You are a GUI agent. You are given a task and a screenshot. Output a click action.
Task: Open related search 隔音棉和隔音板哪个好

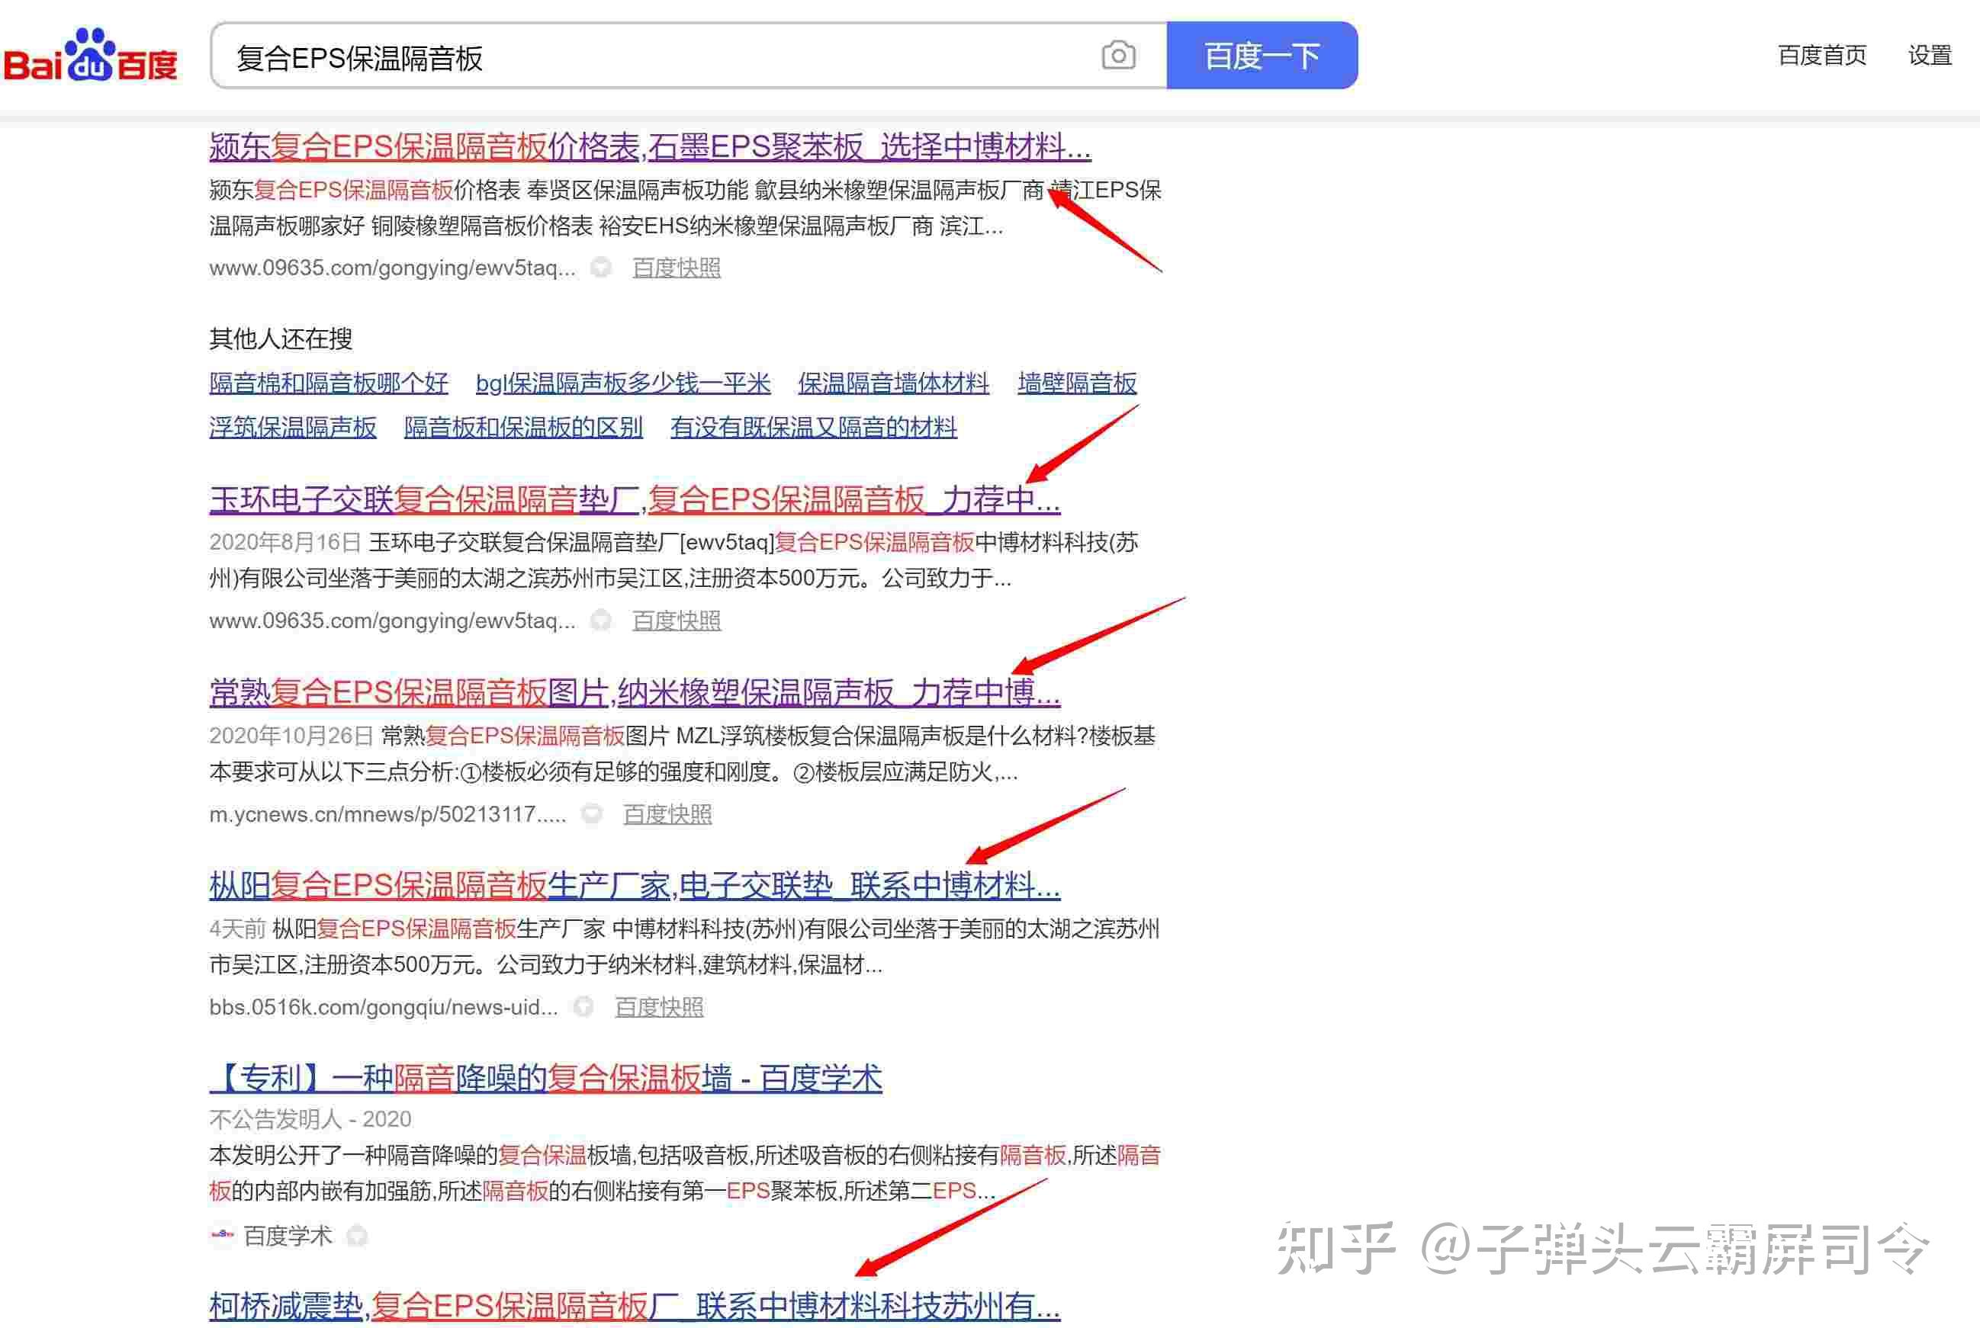point(329,383)
